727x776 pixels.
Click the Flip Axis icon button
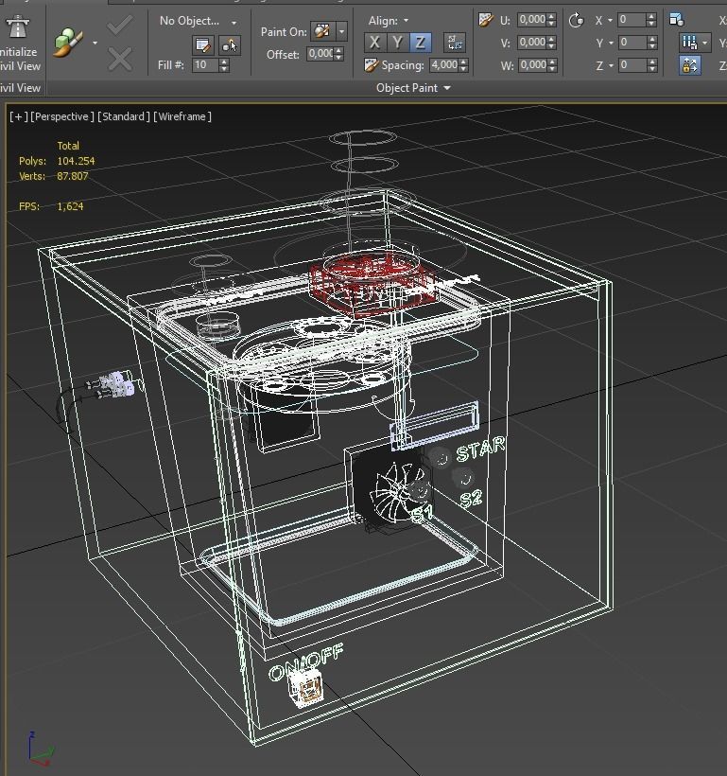455,43
